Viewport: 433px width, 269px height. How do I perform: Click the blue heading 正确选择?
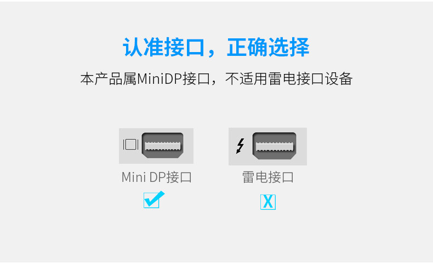click(268, 47)
